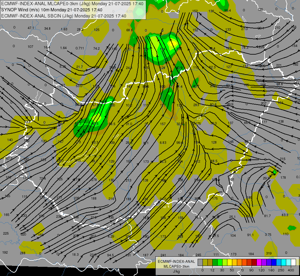The height and width of the screenshot is (276, 300).
Task: Select the bright green legend swatch
Action: coord(220,262)
